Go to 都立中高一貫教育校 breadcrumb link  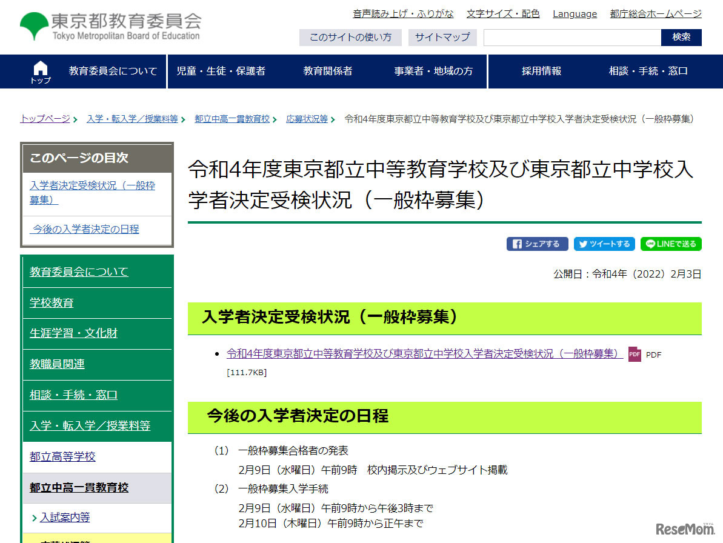click(x=232, y=119)
